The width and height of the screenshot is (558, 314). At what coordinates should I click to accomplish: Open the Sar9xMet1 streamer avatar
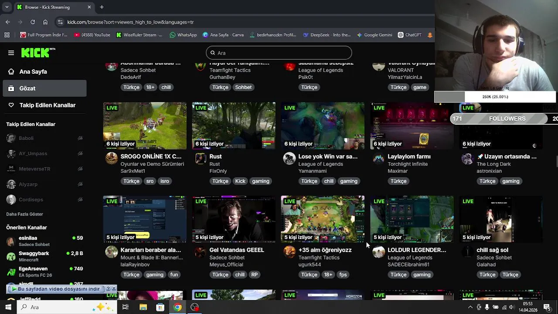tap(112, 158)
